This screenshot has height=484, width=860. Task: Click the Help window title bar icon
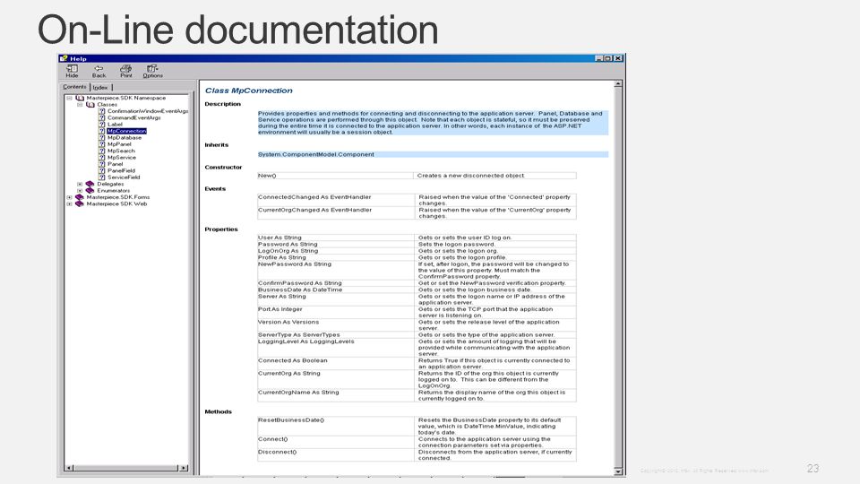(64, 58)
